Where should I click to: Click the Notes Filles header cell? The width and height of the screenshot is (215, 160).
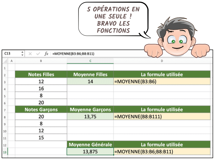pos(41,75)
